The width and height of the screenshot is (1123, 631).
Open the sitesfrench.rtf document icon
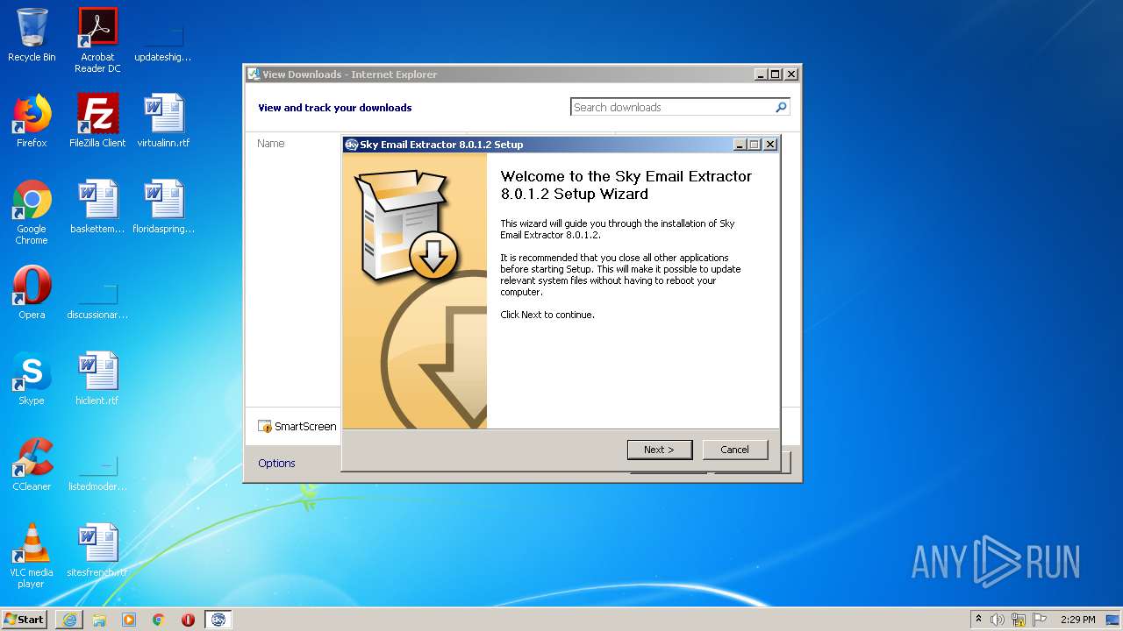click(x=97, y=550)
